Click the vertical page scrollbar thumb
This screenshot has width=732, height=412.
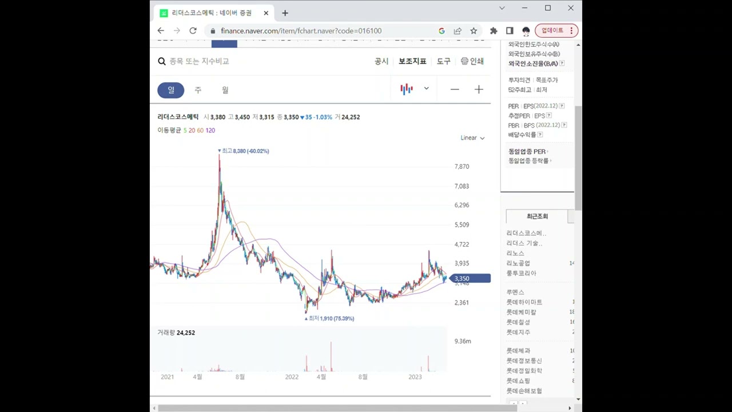coord(578,158)
